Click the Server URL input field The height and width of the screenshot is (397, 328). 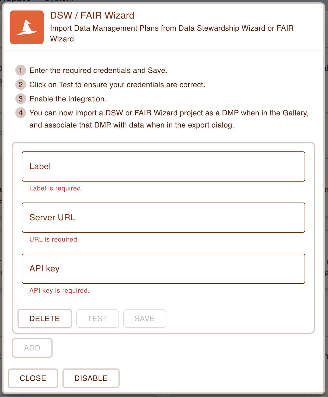tap(163, 217)
